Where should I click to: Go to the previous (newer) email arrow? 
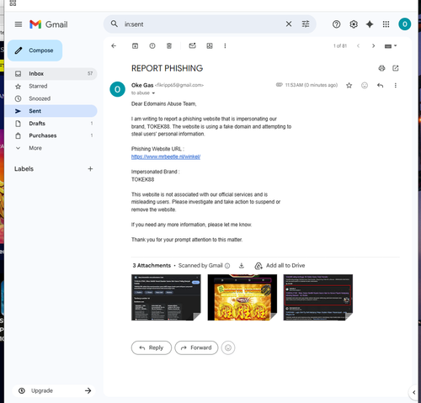tap(358, 45)
